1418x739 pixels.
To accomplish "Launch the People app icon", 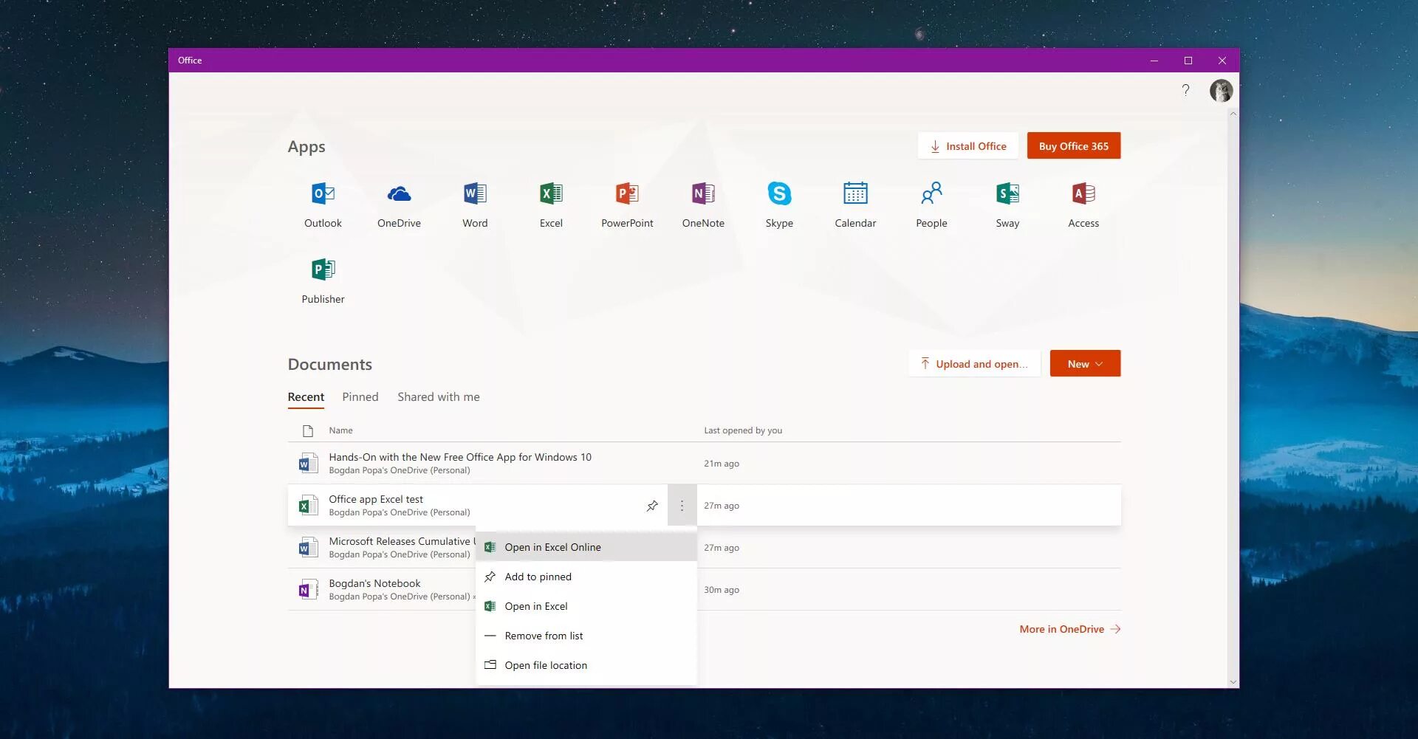I will point(931,194).
